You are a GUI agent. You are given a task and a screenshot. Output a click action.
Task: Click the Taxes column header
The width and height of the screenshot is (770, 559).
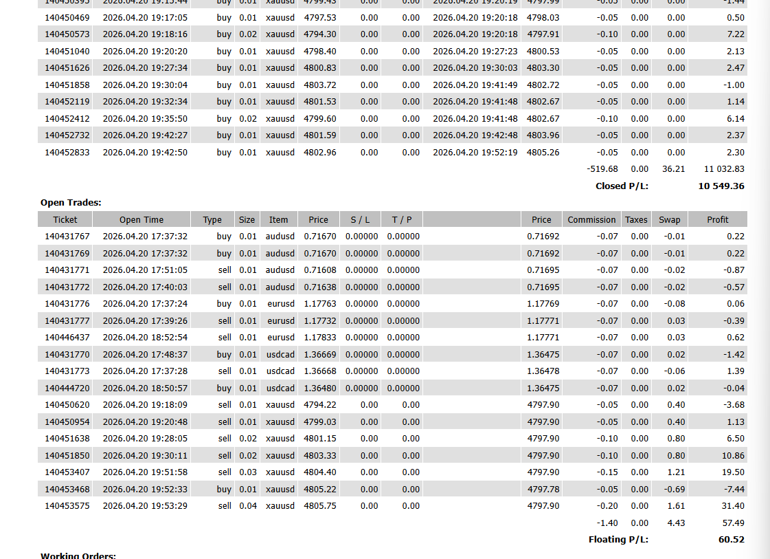click(x=636, y=220)
